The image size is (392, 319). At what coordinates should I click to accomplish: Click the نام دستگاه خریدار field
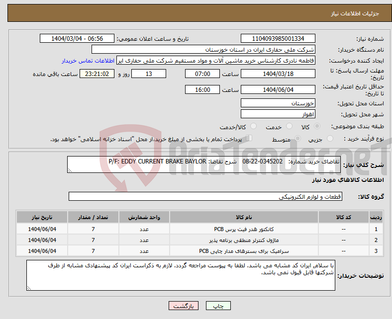[203, 50]
